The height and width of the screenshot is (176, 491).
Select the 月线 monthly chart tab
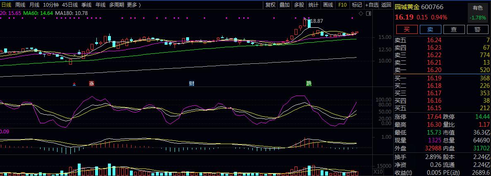[x=34, y=5]
